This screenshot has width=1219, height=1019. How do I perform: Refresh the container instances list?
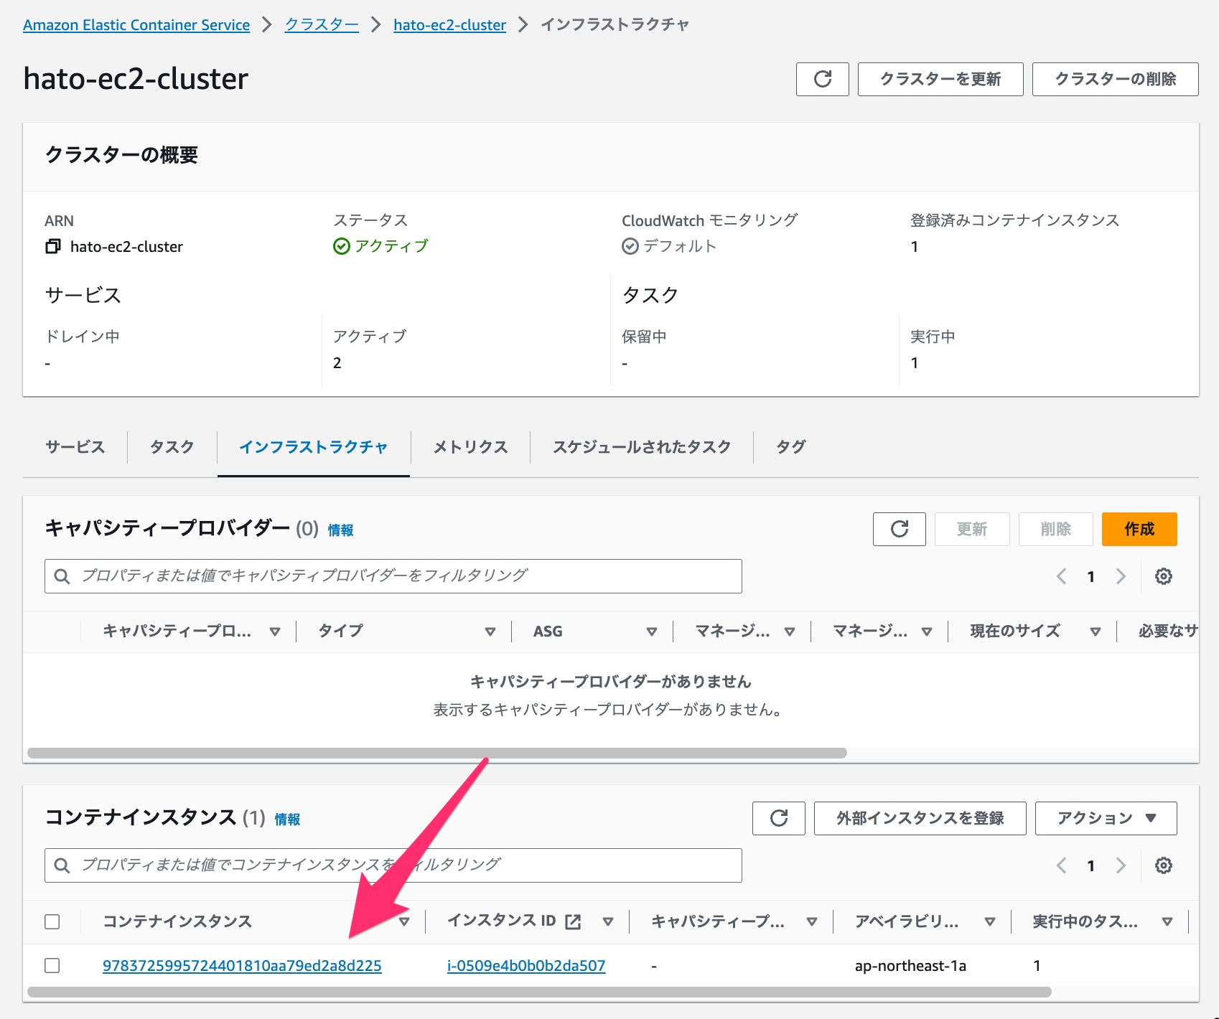point(778,818)
